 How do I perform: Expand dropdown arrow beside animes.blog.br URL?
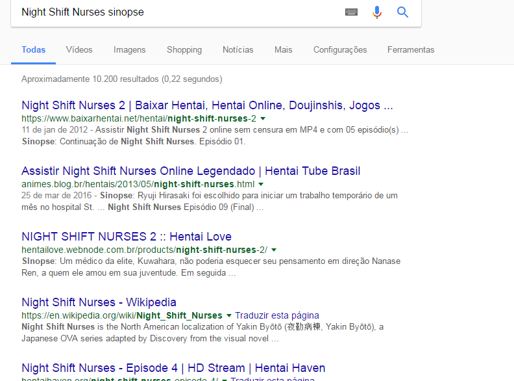261,184
